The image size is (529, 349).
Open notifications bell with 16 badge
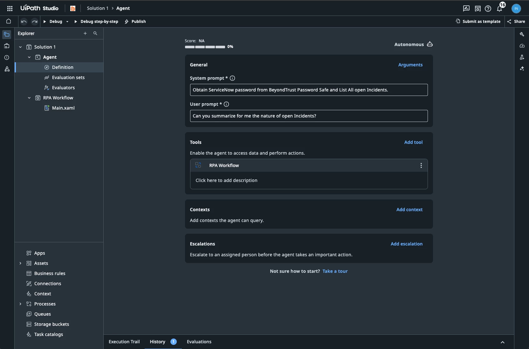click(x=500, y=8)
